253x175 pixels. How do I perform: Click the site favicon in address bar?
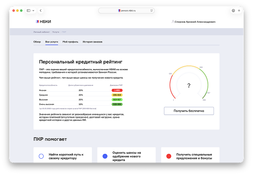pyautogui.click(x=119, y=11)
